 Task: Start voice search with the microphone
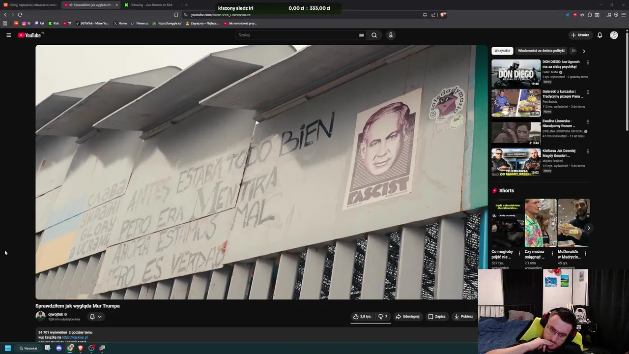coord(391,35)
